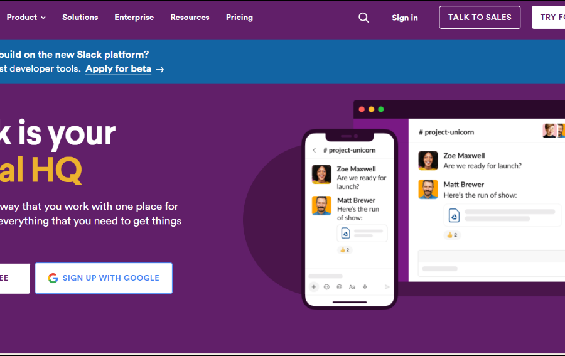Tap the emoji smiley icon on phone

(326, 287)
